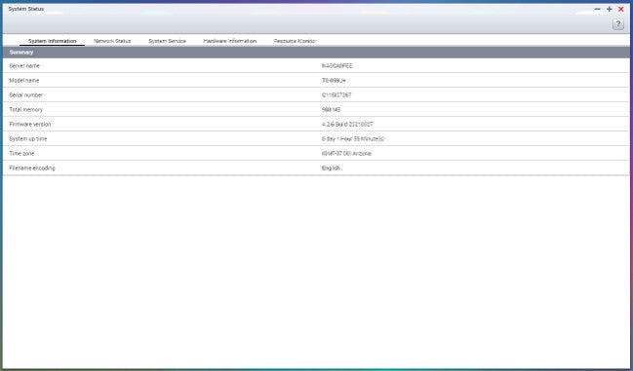Image resolution: width=633 pixels, height=371 pixels.
Task: Open the help question mark icon
Action: [x=617, y=24]
